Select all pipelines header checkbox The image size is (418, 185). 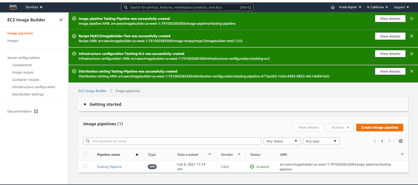coord(85,154)
